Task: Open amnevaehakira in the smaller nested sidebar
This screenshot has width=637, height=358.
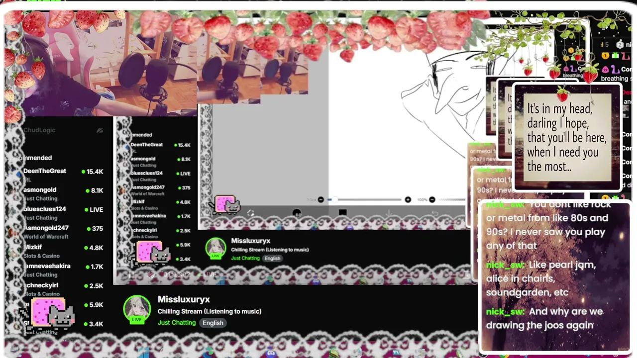Action: (x=148, y=216)
